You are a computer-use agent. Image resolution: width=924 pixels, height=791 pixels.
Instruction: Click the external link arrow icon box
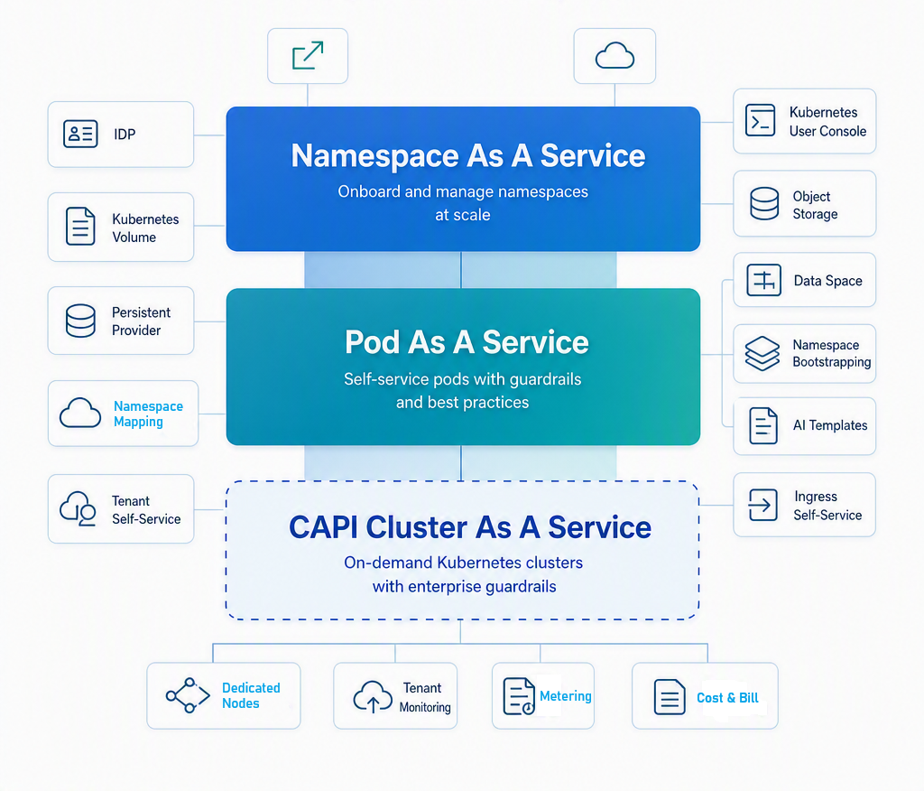tap(308, 56)
